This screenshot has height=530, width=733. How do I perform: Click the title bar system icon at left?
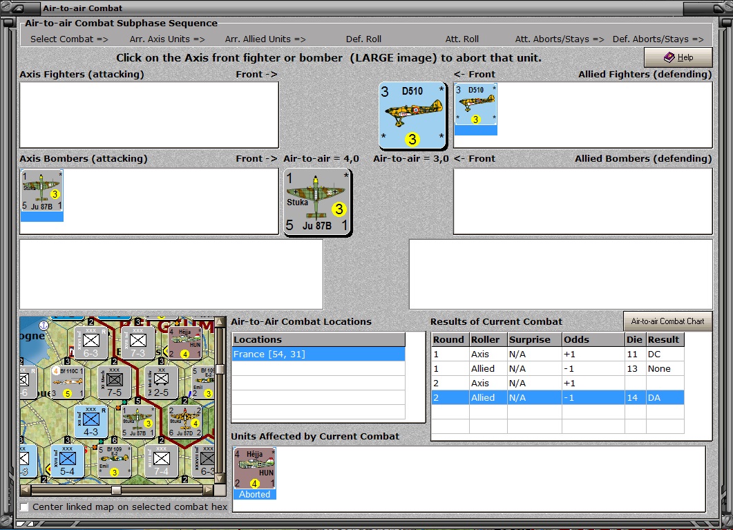pos(19,8)
